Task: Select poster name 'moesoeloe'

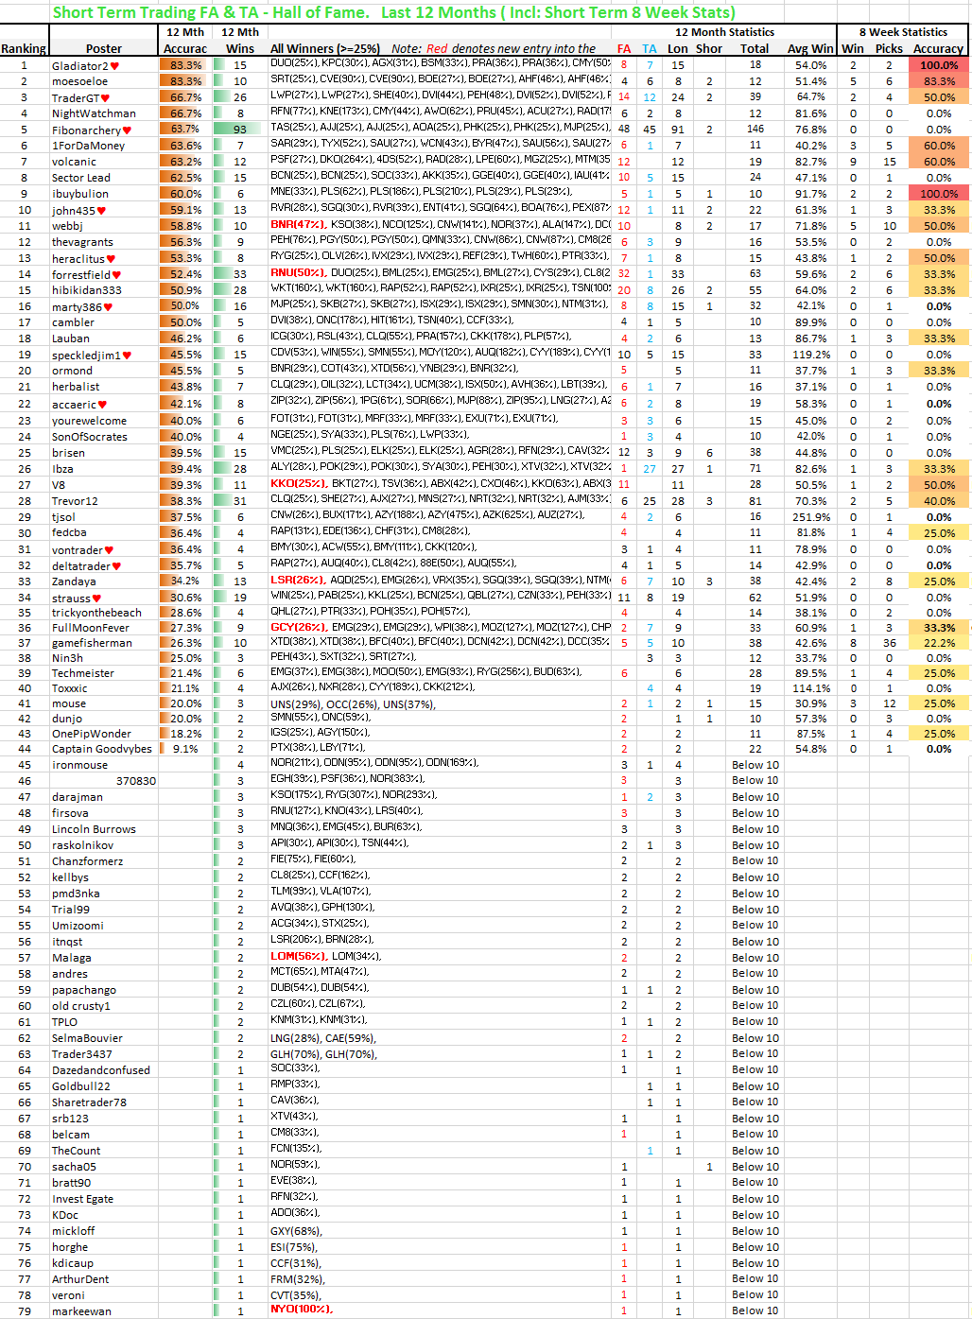Action: 80,82
